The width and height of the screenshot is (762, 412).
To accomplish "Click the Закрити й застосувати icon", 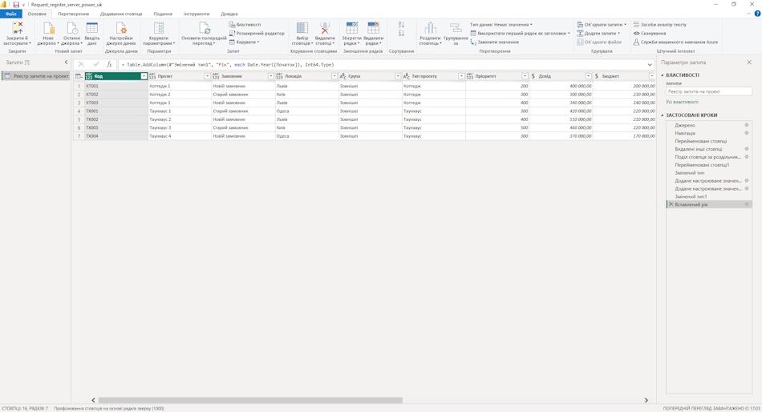I will pyautogui.click(x=17, y=29).
